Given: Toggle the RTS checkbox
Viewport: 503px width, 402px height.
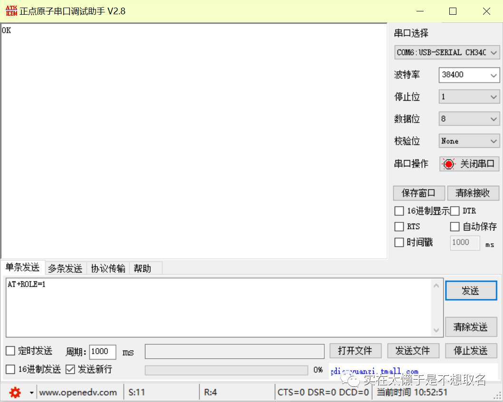Looking at the screenshot, I should tap(399, 227).
